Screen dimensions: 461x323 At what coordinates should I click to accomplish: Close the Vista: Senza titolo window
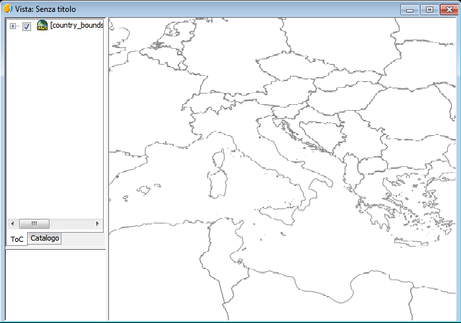click(449, 10)
